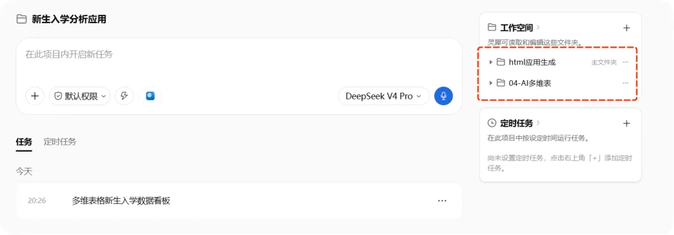This screenshot has height=235, width=674.
Task: Open the 工作空间 section via its chevron
Action: [538, 28]
